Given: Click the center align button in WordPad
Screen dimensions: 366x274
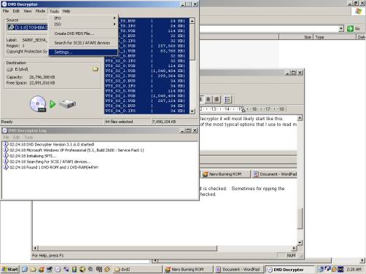Looking at the screenshot, I should (208, 99).
